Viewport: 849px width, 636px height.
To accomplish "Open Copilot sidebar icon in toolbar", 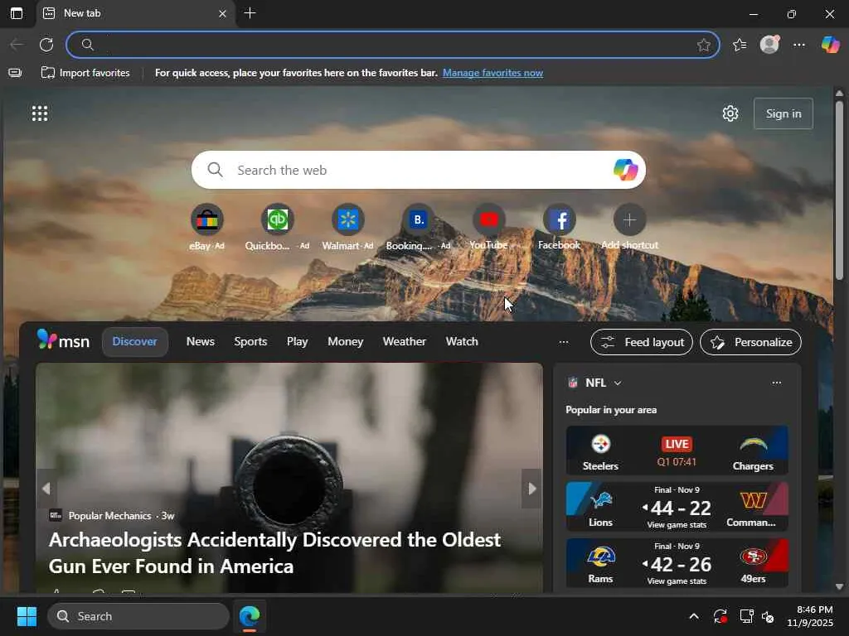I will tap(830, 45).
